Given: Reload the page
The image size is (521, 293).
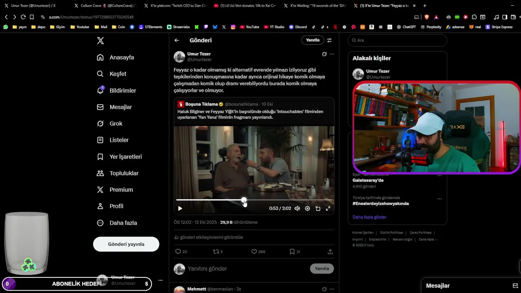Looking at the screenshot, I should pyautogui.click(x=23, y=17).
